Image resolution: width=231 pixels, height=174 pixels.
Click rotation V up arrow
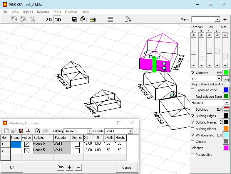193,35
